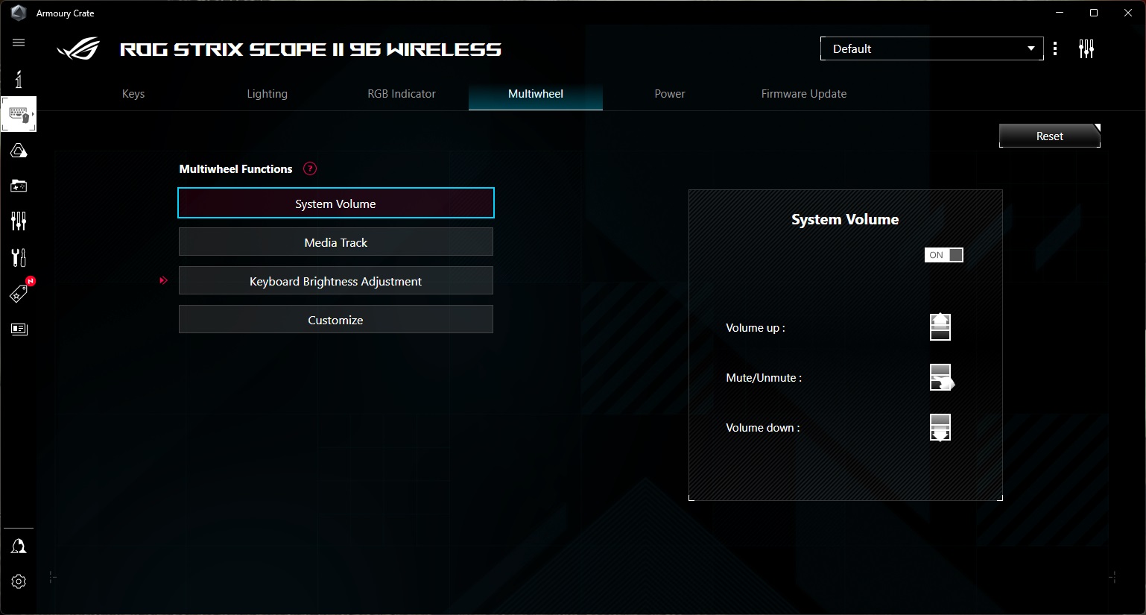Toggle the System Volume ON switch
The height and width of the screenshot is (615, 1146).
click(x=943, y=255)
